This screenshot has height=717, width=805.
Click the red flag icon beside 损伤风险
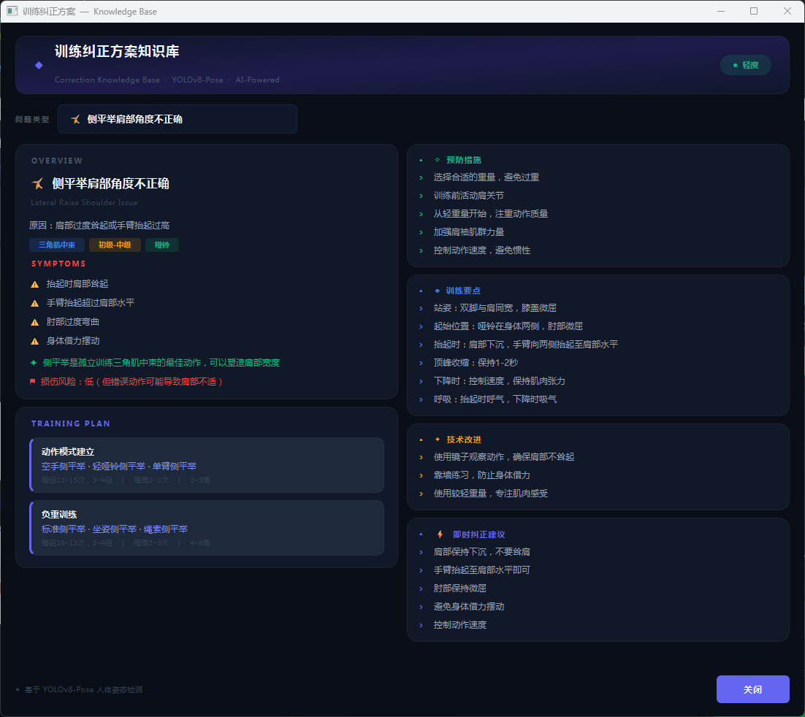tap(33, 381)
